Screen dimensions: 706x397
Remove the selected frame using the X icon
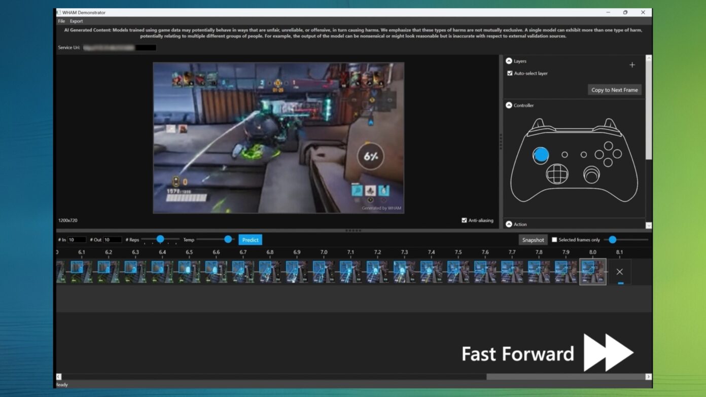click(619, 271)
